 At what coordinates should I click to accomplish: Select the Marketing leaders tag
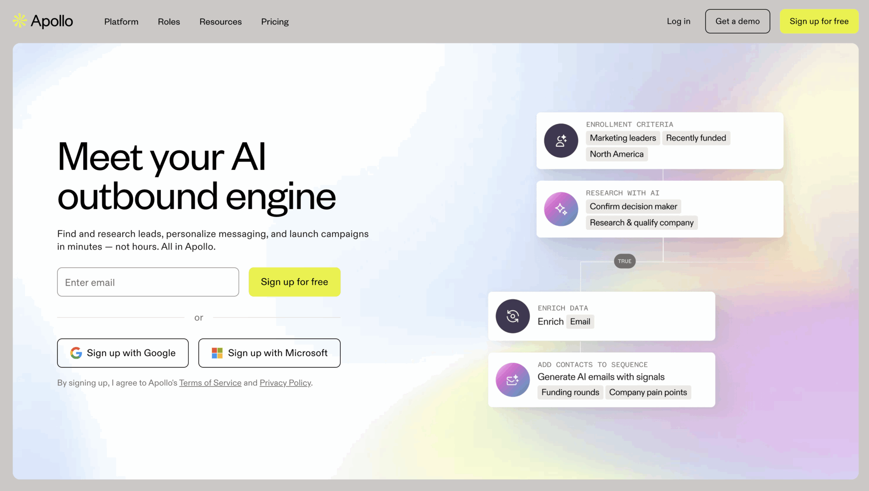[x=622, y=138]
